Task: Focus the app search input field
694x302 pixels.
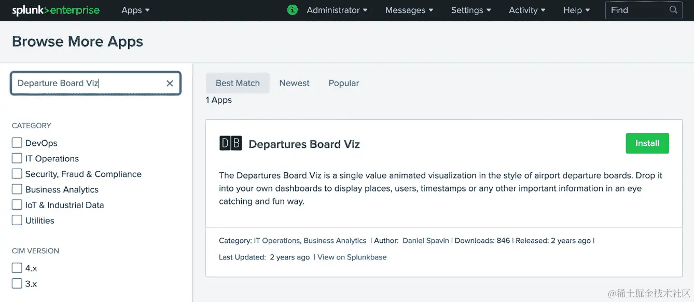Action: (88, 83)
